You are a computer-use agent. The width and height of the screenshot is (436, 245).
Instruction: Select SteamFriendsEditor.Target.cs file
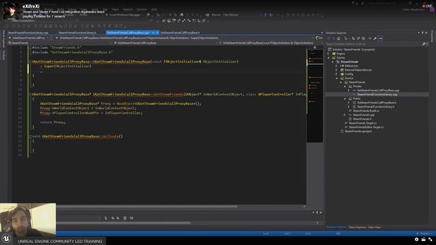coord(366,127)
